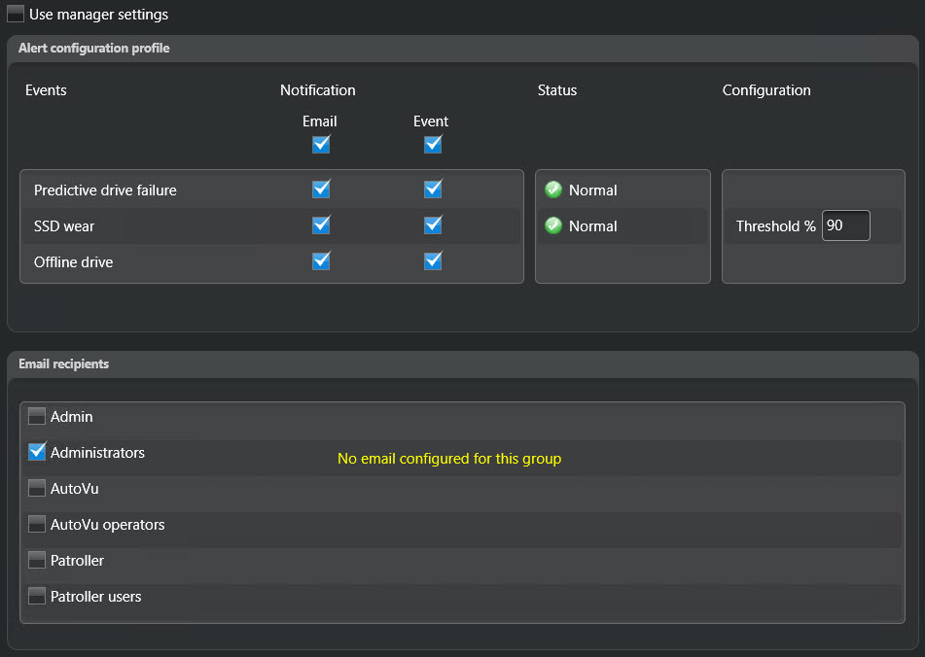
Task: Enable AutoVu operators as email recipients
Action: (36, 524)
